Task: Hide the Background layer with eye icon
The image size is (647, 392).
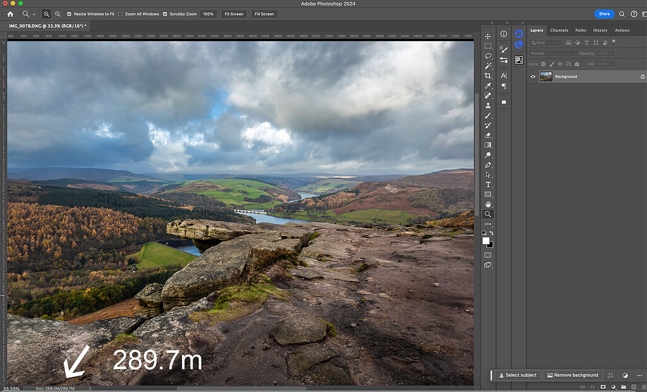Action: (x=533, y=76)
